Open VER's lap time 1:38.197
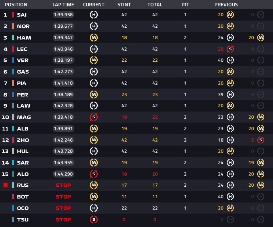This screenshot has height=227, width=273. pyautogui.click(x=63, y=60)
